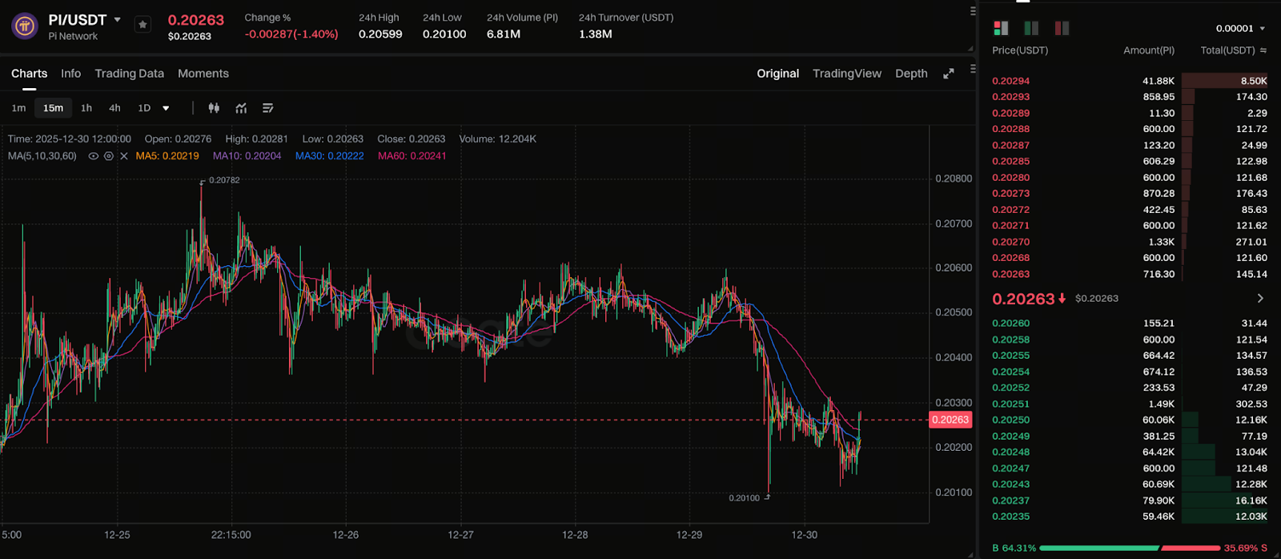Select ask price 0.20273
Image resolution: width=1281 pixels, height=559 pixels.
pyautogui.click(x=1011, y=193)
